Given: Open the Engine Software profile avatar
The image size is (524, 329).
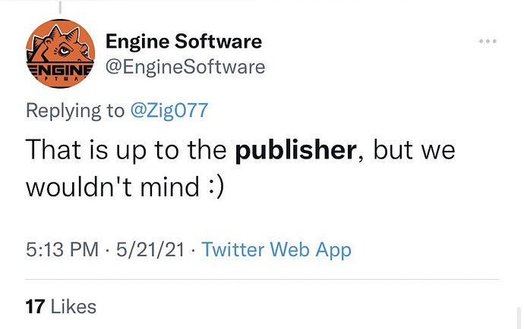Looking at the screenshot, I should pyautogui.click(x=60, y=54).
